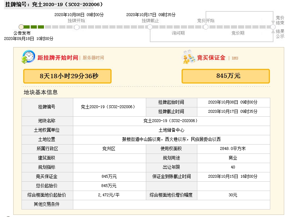Screen dimensions: 296x217
Task: Click the 挂牌开始 timeline circle marker
Action: pyautogui.click(x=77, y=27)
